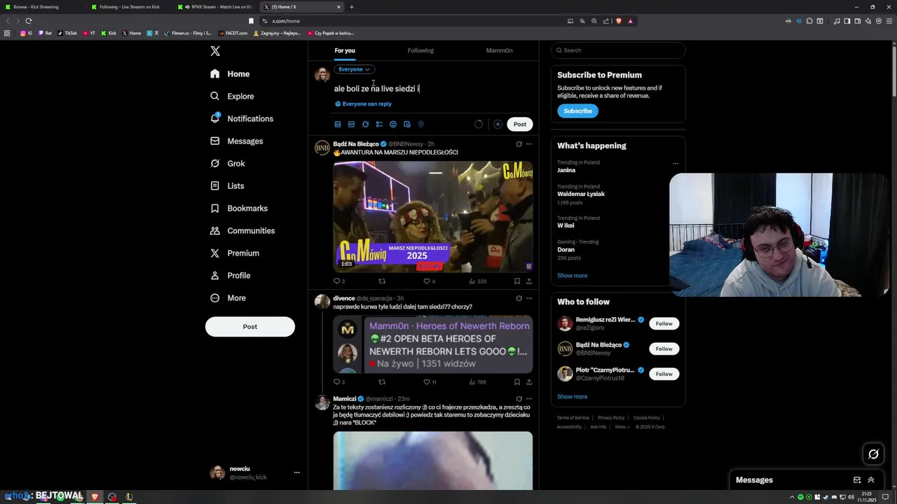897x504 pixels.
Task: Expand the Messages drawer
Action: point(871,480)
